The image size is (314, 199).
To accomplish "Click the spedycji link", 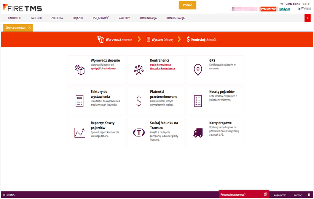I will 95,68.
